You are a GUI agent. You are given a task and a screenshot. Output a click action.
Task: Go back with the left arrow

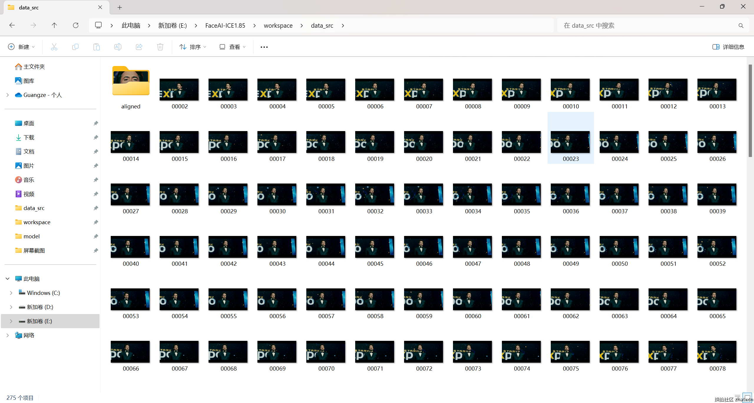tap(12, 25)
